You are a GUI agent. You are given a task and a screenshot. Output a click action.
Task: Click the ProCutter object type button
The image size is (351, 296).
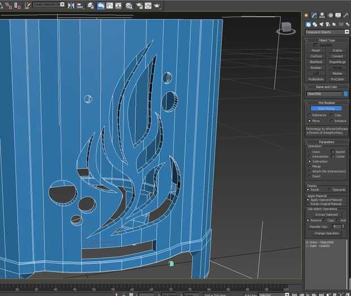pos(337,79)
